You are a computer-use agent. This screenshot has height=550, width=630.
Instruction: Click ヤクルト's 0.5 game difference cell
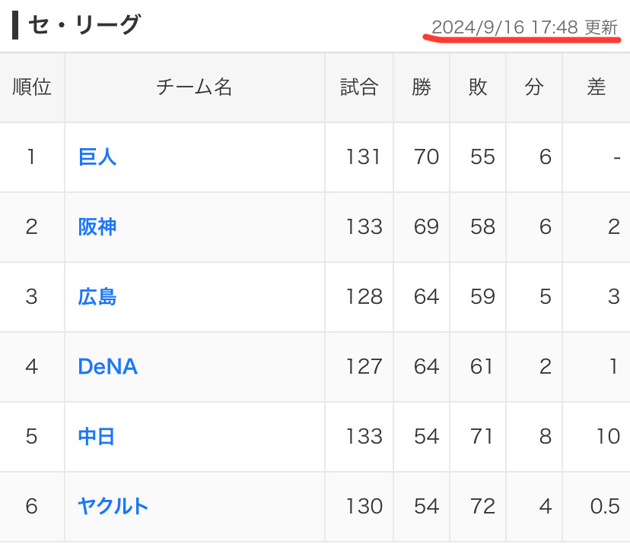pyautogui.click(x=605, y=507)
